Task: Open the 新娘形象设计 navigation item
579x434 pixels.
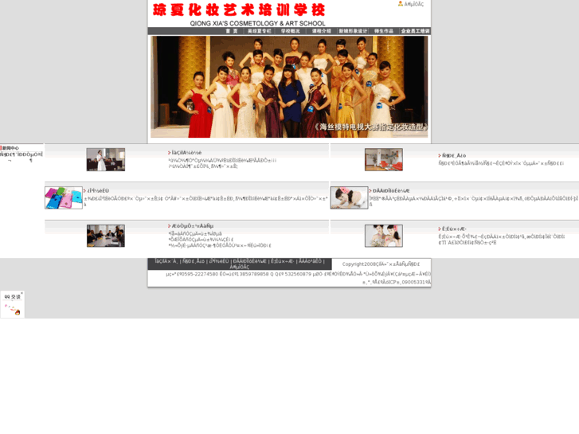Action: pos(353,31)
